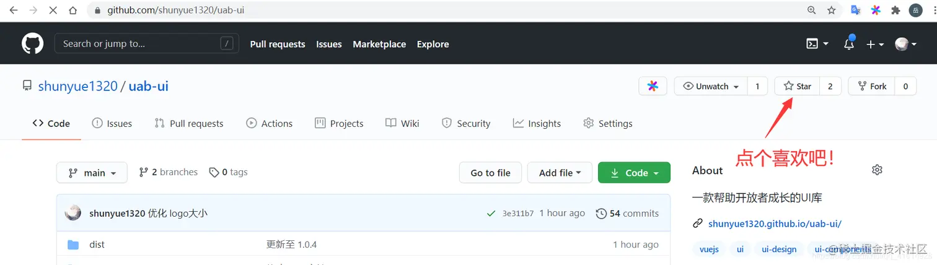937x265 pixels.
Task: Open user avatar menu in GitHub header
Action: (906, 44)
